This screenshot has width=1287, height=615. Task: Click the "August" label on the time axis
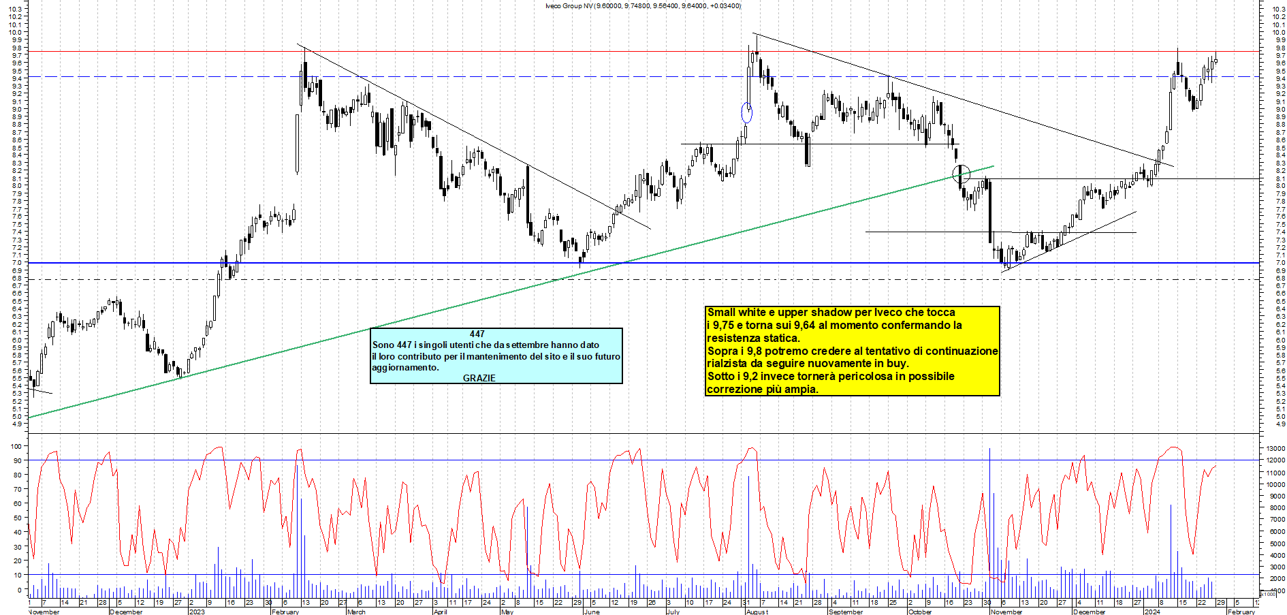757,612
